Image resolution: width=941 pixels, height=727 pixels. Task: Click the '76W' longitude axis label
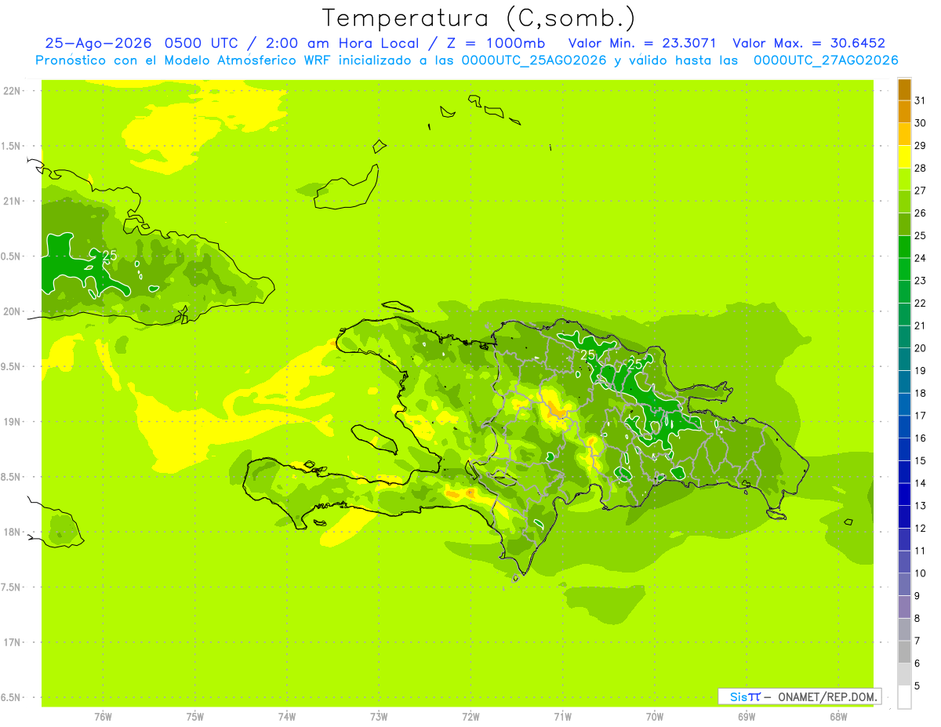click(x=103, y=716)
